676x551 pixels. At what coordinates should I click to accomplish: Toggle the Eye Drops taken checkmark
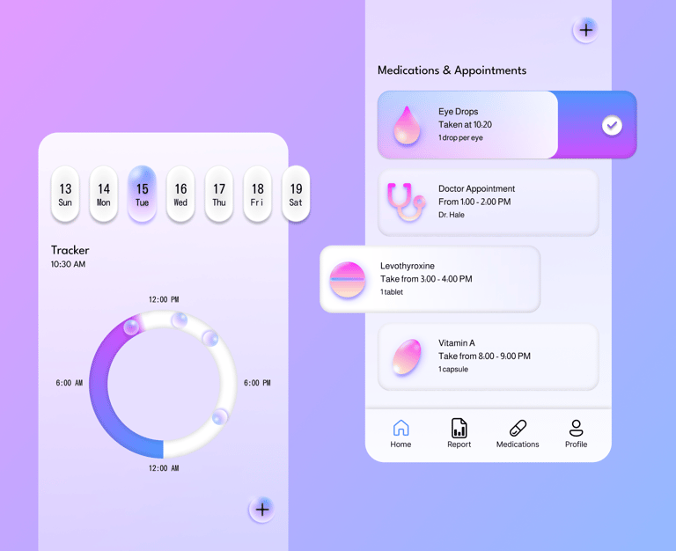click(612, 126)
